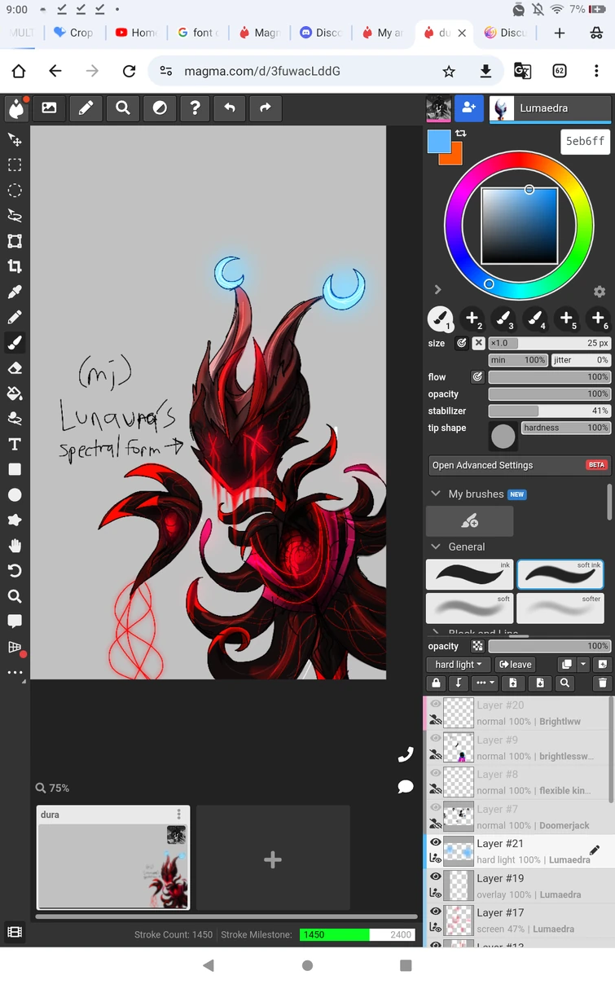Select the eraser tool
Image resolution: width=615 pixels, height=984 pixels.
pos(15,368)
